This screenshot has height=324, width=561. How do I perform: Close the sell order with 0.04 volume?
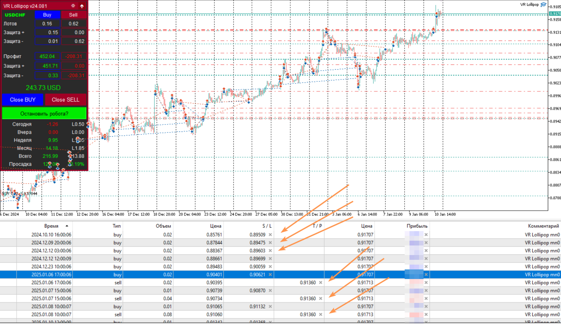(x=426, y=298)
